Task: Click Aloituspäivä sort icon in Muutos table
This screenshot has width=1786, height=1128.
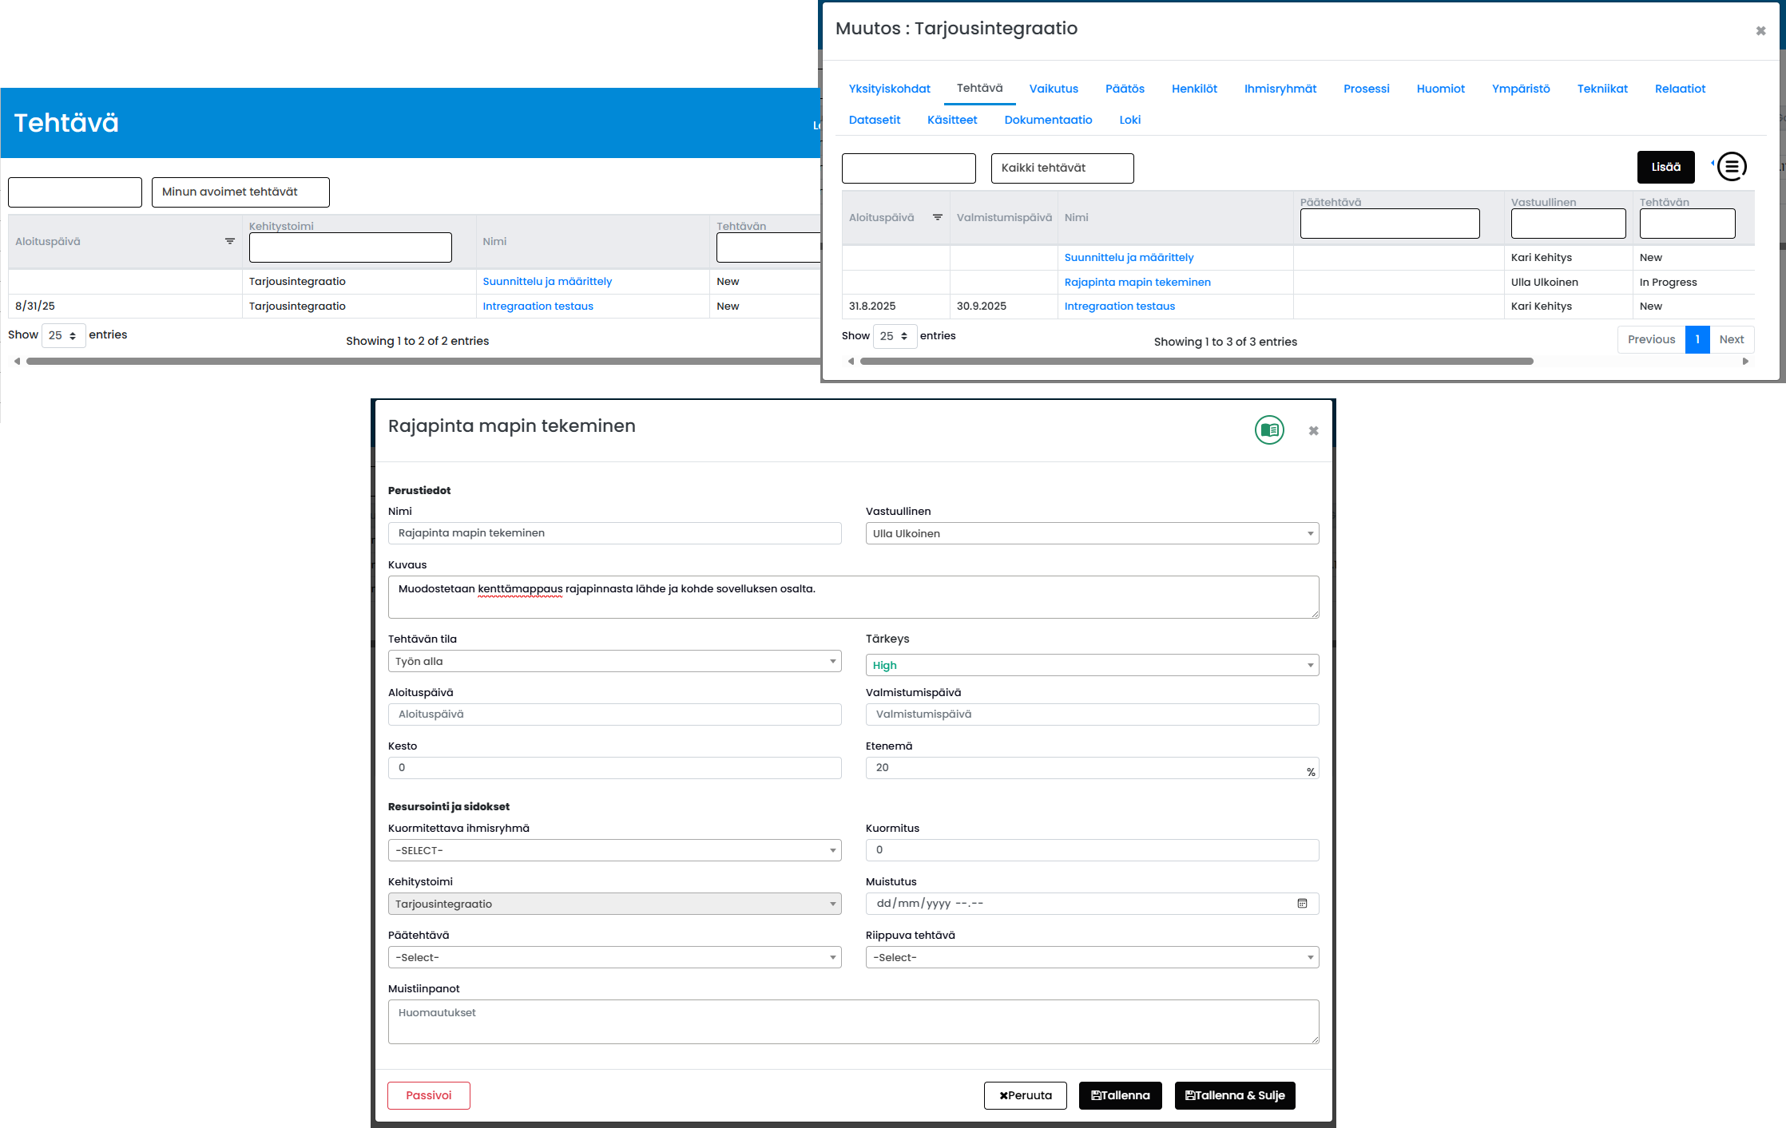Action: pyautogui.click(x=938, y=217)
